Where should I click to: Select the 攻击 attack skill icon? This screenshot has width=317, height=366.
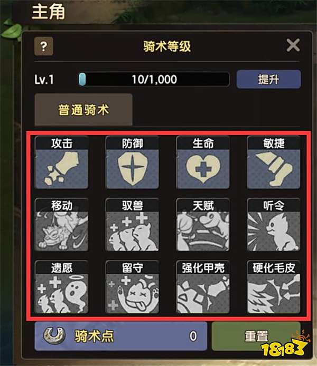(x=62, y=162)
